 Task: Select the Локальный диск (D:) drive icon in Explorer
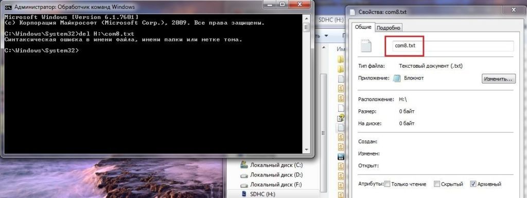click(x=244, y=175)
